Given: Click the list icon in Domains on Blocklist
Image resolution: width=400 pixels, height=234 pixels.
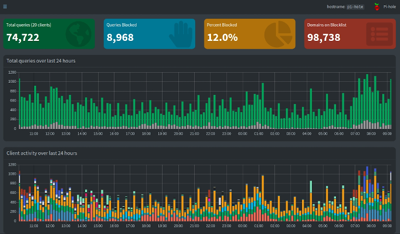Looking at the screenshot, I should pos(379,34).
